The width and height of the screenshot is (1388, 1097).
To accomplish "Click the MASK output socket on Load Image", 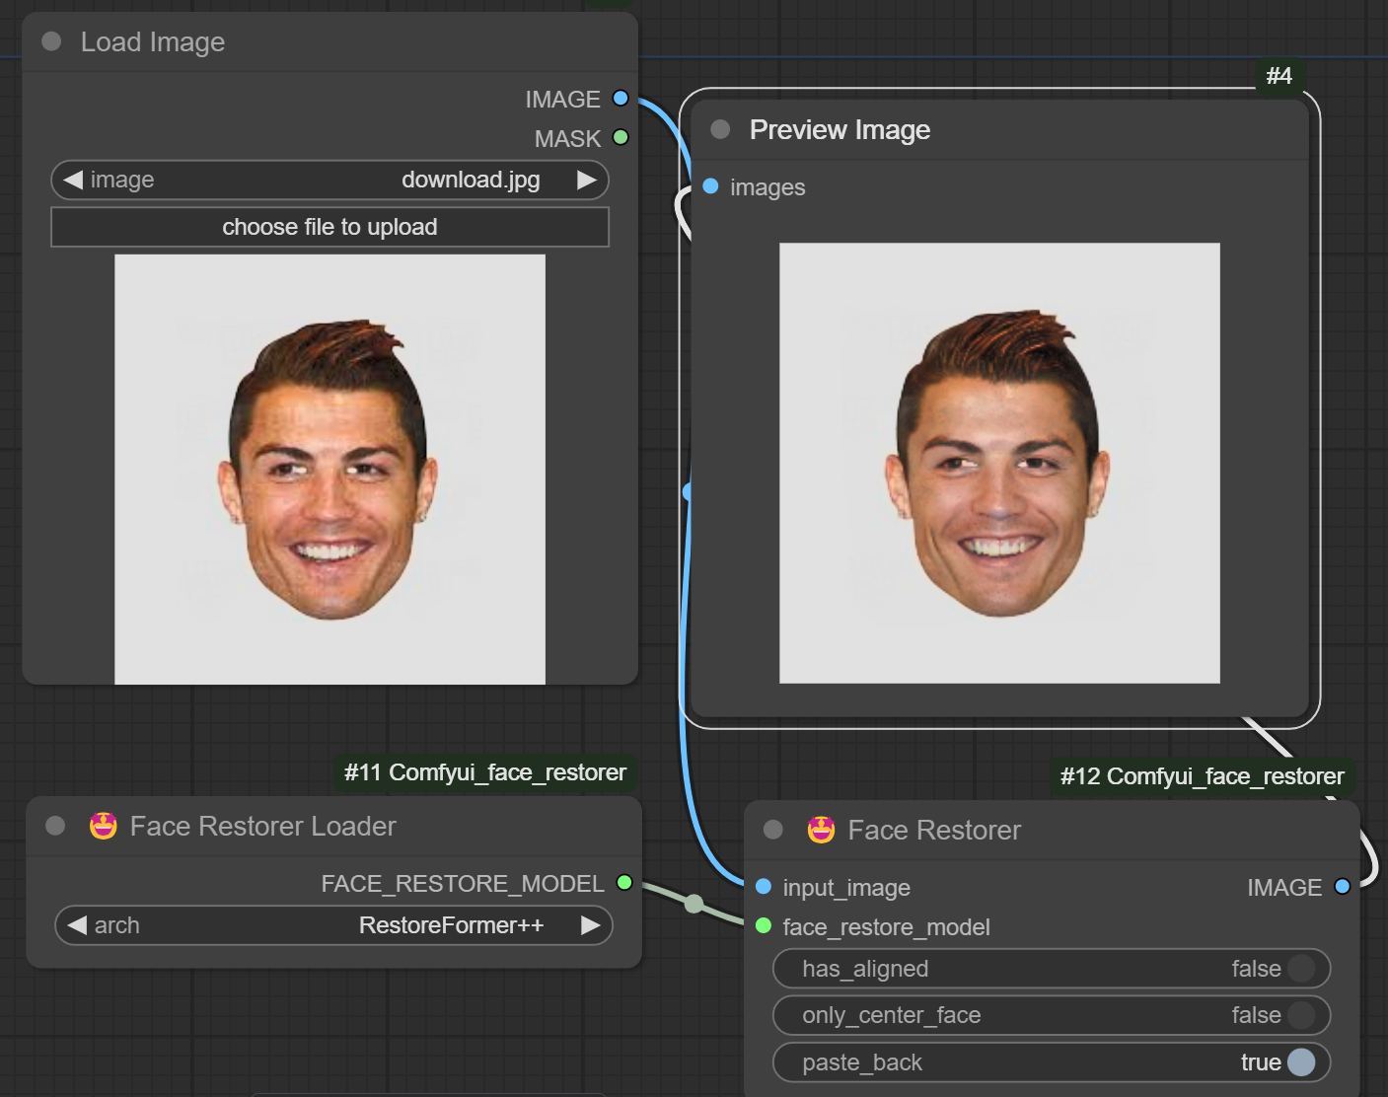I will coord(621,137).
